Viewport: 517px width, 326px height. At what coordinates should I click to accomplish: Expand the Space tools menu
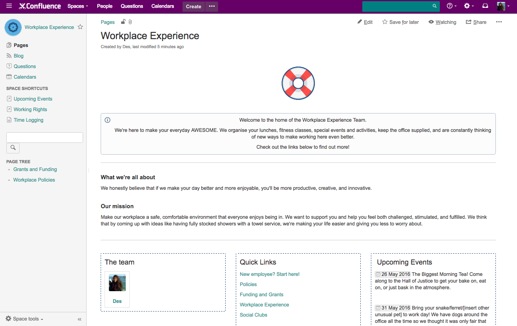click(x=23, y=319)
